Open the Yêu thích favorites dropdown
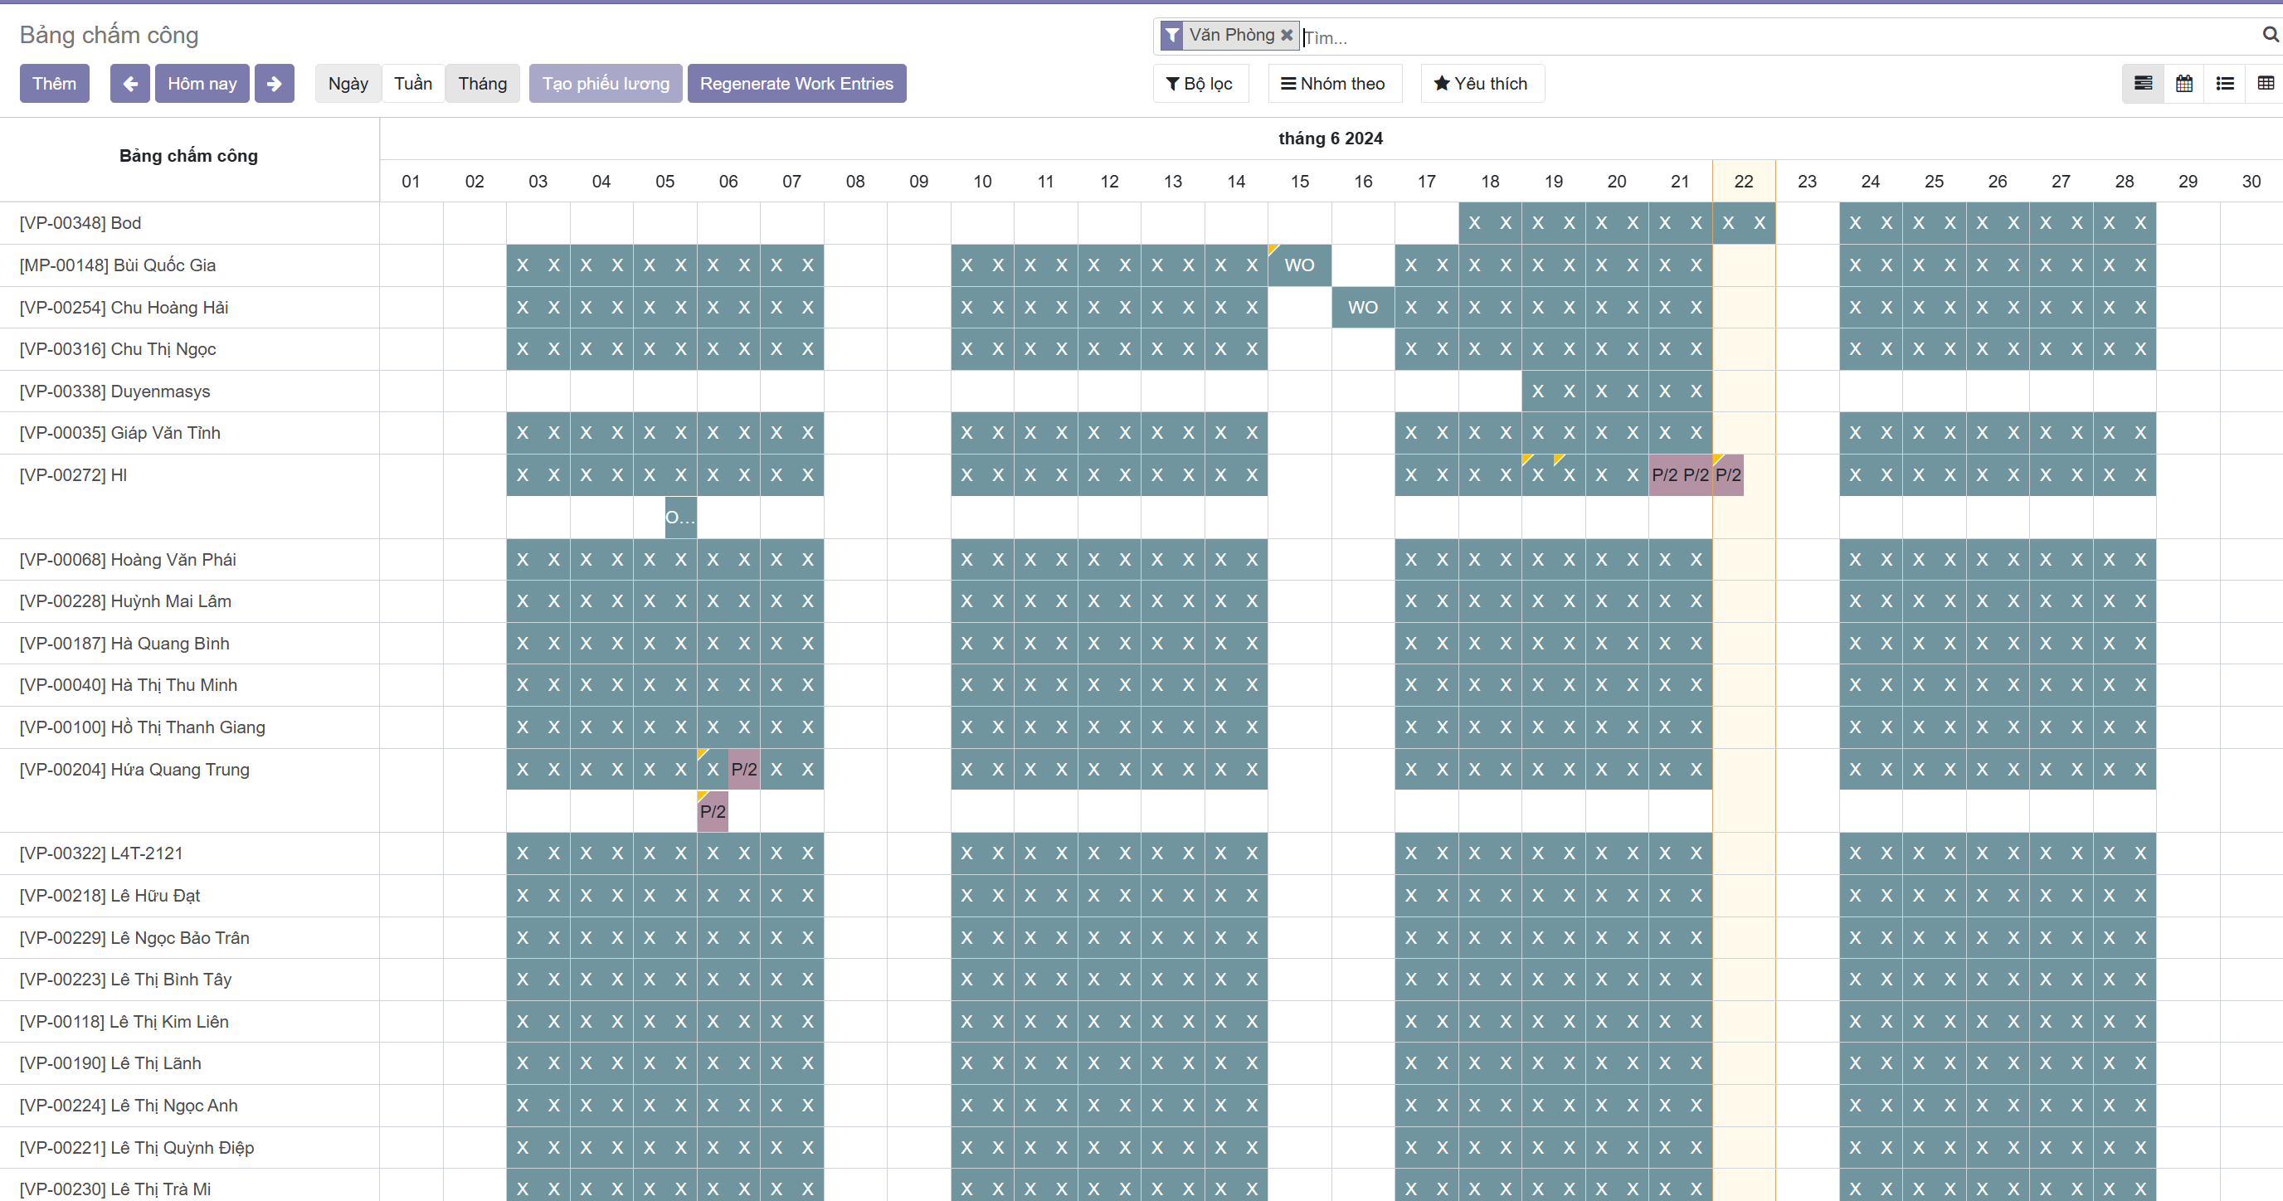 pyautogui.click(x=1481, y=83)
